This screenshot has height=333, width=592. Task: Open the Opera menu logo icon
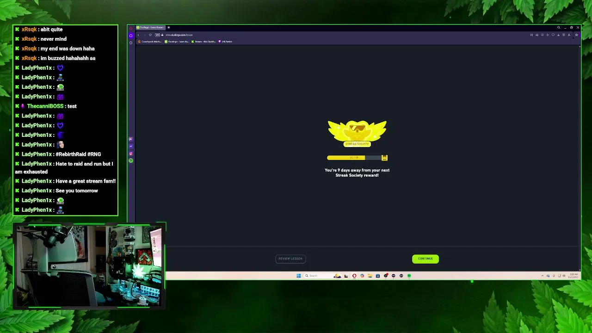coord(131,28)
